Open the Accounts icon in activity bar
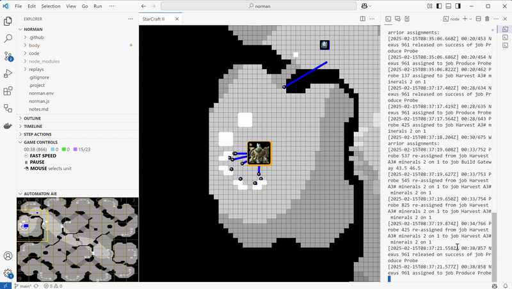The width and height of the screenshot is (512, 289). pos(8,256)
